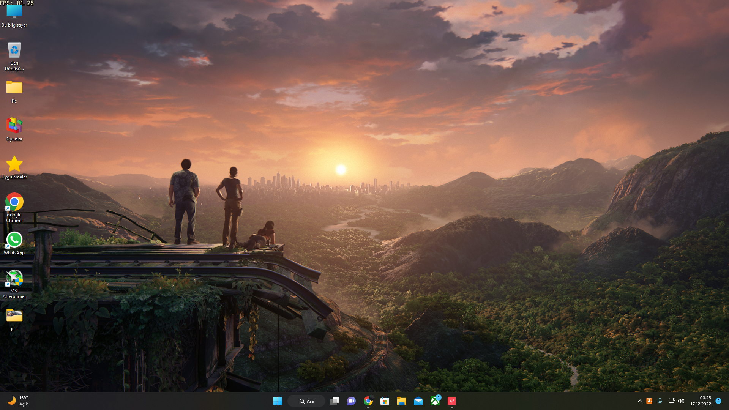Open the clock showing 00:23 17.12.2022
This screenshot has height=410, width=729.
[701, 401]
